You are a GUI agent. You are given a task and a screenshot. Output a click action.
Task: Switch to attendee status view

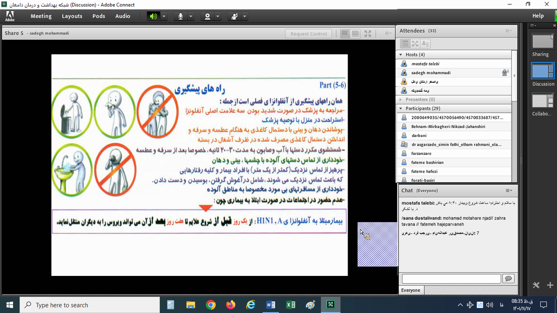425,43
